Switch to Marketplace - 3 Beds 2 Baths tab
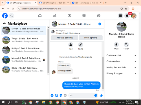This screenshot has width=141, height=105. click(x=54, y=3)
